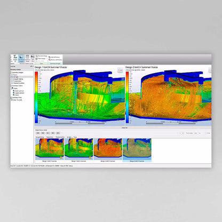Switch to the Air Age tab
Viewport: 222px width, 222px height.
[69, 137]
